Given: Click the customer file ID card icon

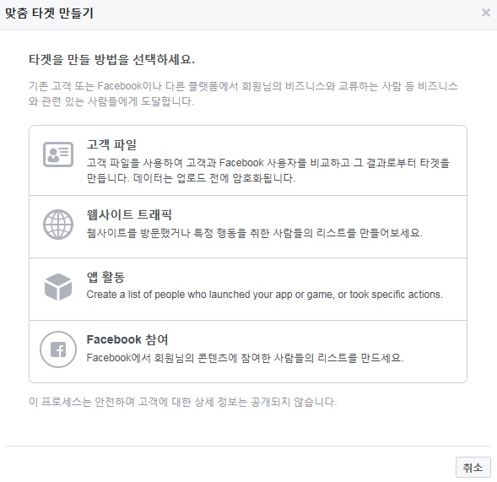Looking at the screenshot, I should click(x=58, y=154).
